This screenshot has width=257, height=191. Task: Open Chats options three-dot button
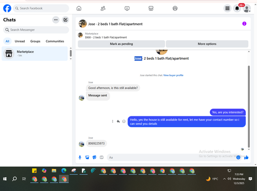56,20
